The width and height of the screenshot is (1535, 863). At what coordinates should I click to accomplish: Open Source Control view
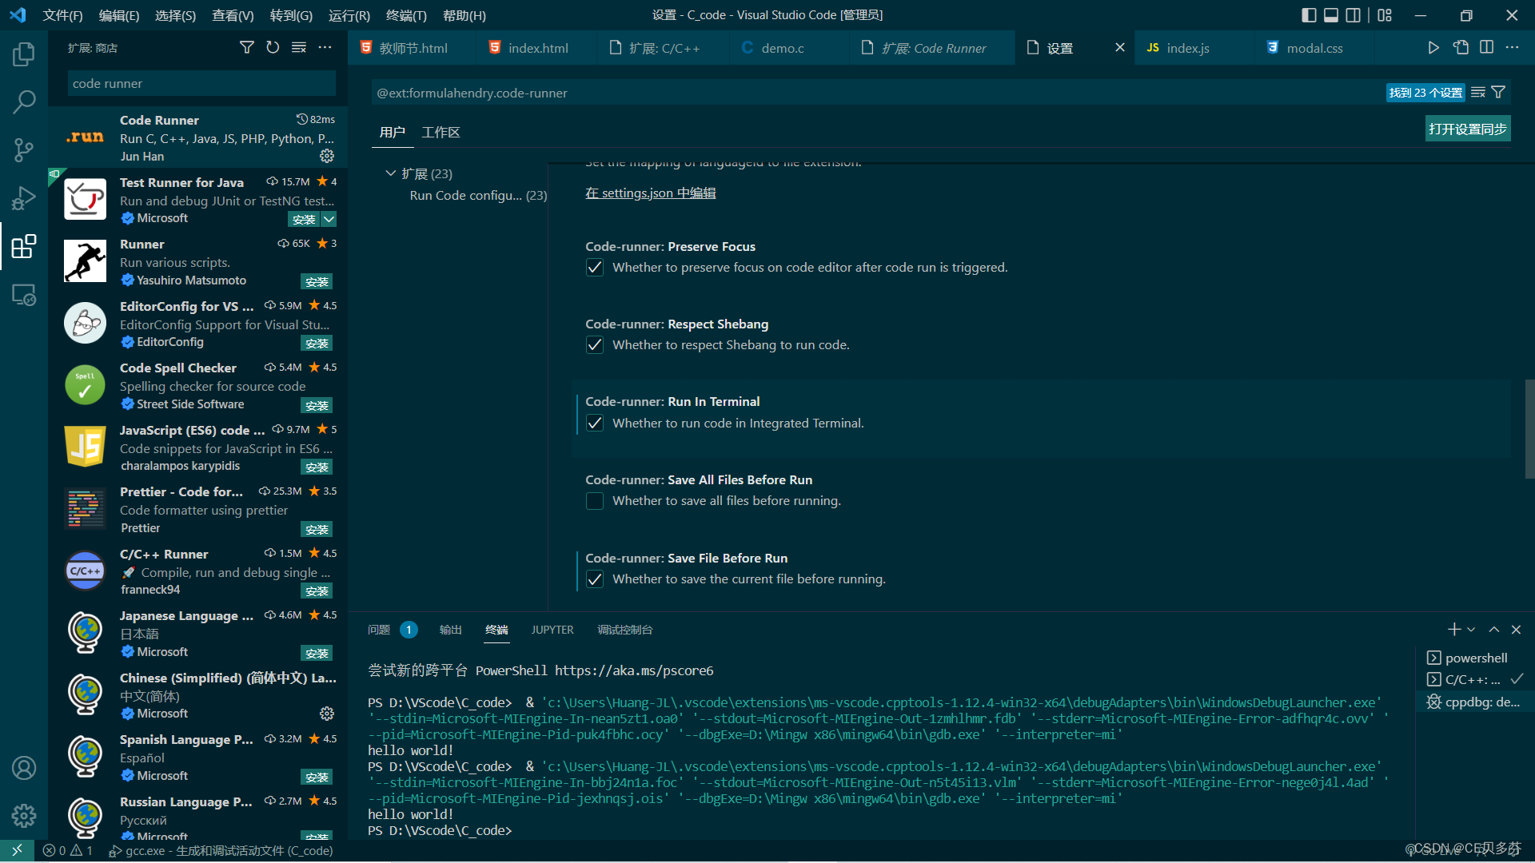point(24,149)
